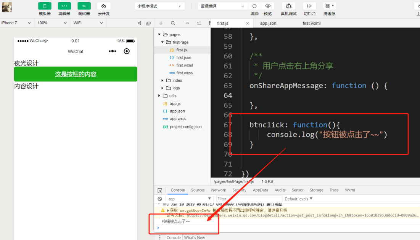Viewport: 420px width, 240px height.
Task: Click the collapse-tree icon in file panel
Action: (x=199, y=23)
